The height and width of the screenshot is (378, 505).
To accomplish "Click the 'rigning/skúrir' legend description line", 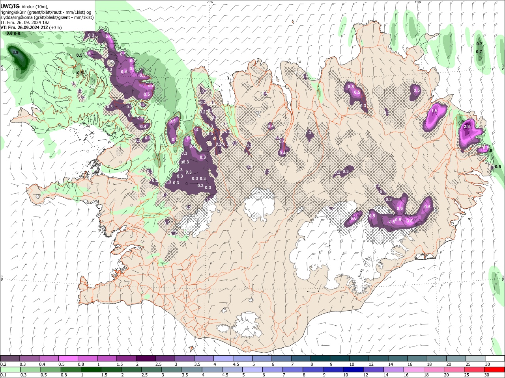I will pos(46,12).
